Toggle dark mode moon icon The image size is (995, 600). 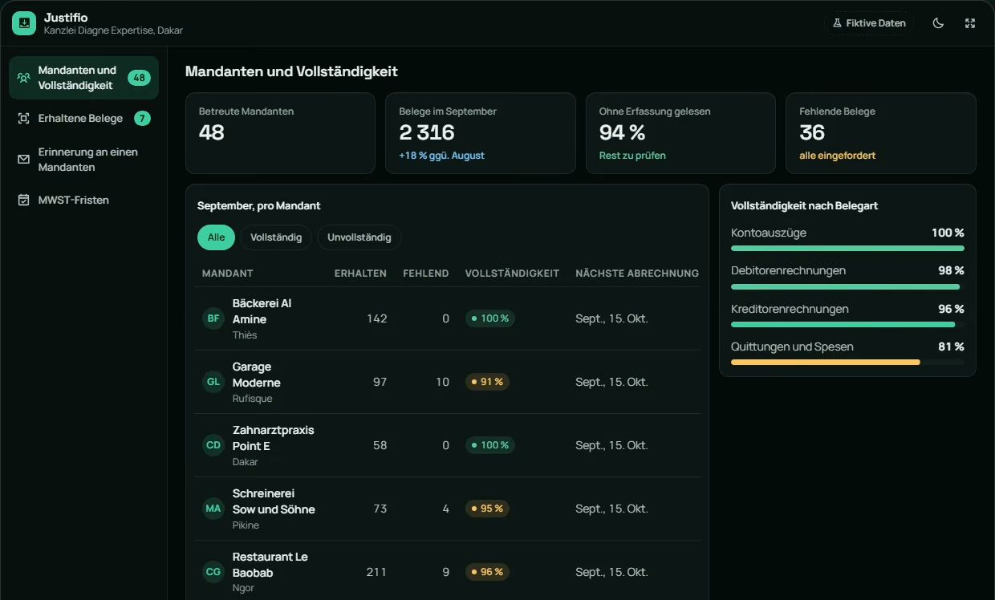[x=938, y=23]
